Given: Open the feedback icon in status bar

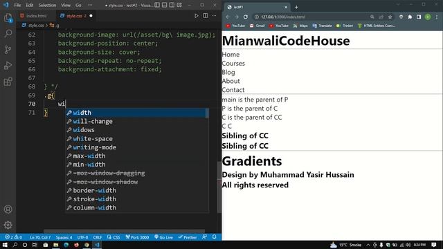Looking at the screenshot, I should pyautogui.click(x=205, y=237).
